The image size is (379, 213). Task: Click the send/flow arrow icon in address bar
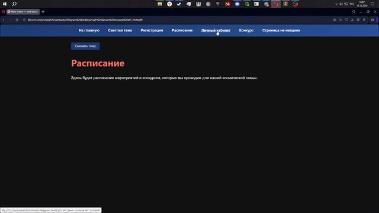[x=341, y=20]
